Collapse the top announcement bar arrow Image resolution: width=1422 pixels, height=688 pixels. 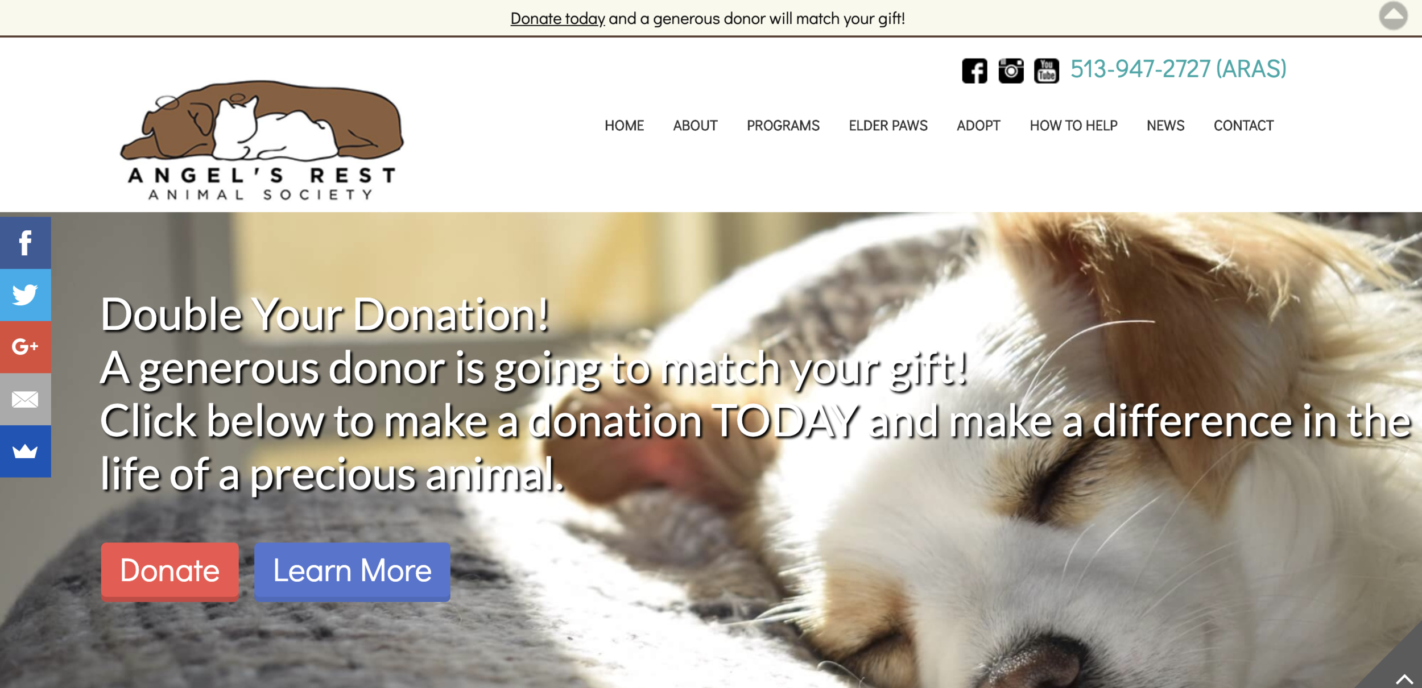click(1393, 16)
